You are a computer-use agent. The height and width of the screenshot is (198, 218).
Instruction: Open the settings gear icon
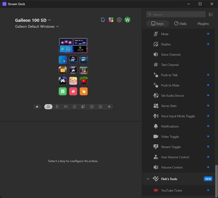tap(119, 20)
